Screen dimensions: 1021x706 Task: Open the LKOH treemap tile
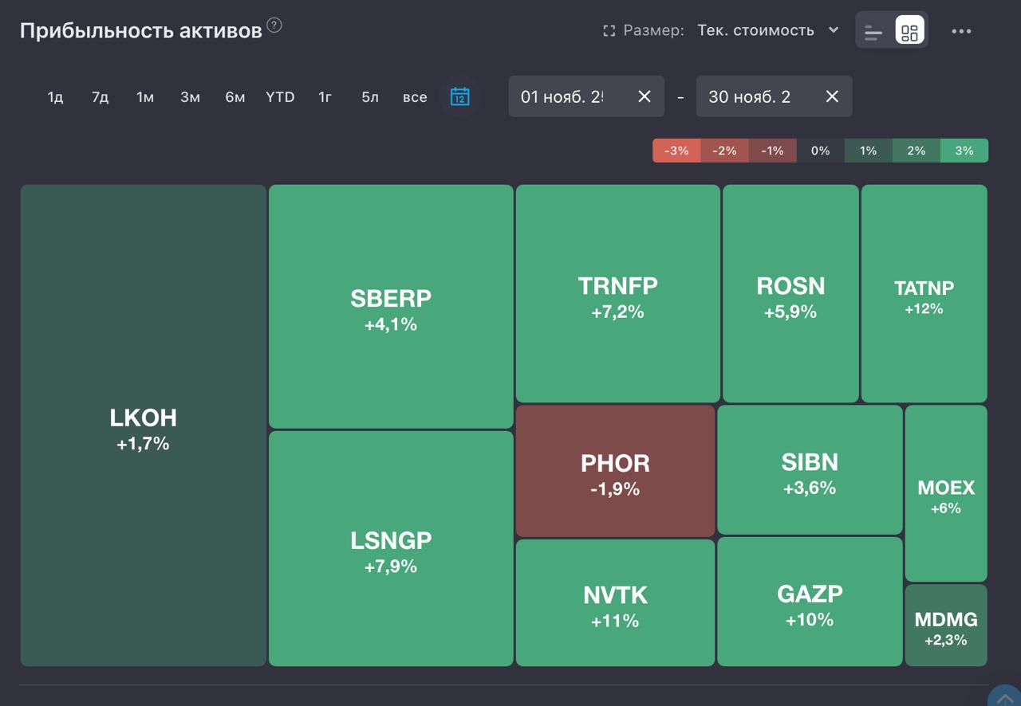click(x=144, y=426)
